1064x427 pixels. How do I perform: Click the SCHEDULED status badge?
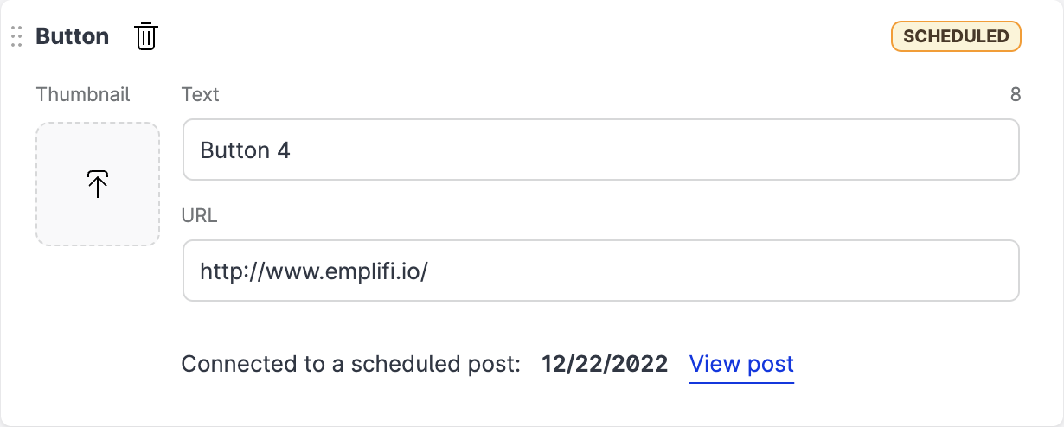pyautogui.click(x=956, y=36)
